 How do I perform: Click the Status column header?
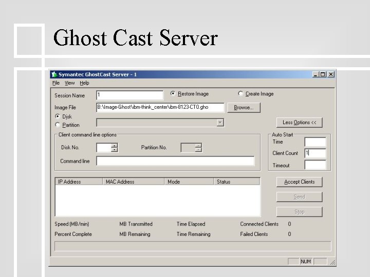coord(237,182)
